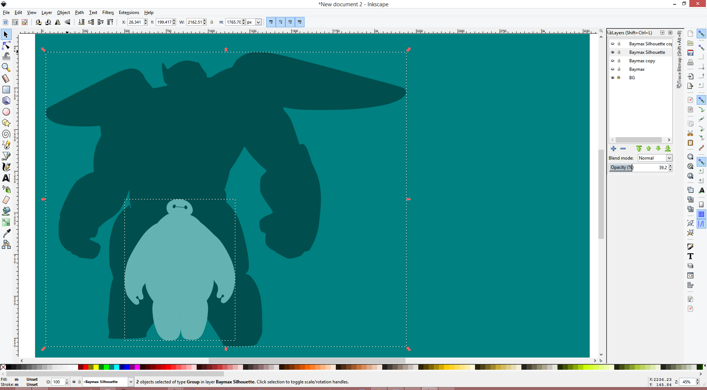The image size is (707, 390).
Task: Click the Y position input field
Action: (x=164, y=22)
